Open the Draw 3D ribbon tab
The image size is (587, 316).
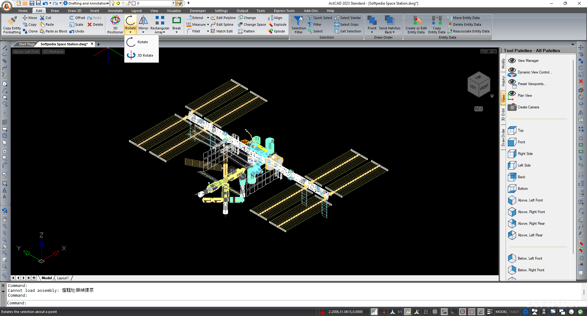[75, 11]
